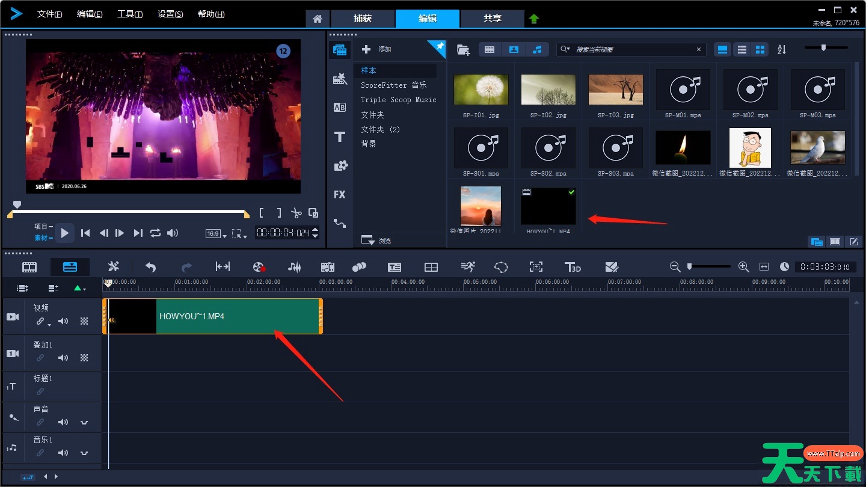This screenshot has height=487, width=866.
Task: Expand the 声音 track options chevron
Action: [84, 422]
